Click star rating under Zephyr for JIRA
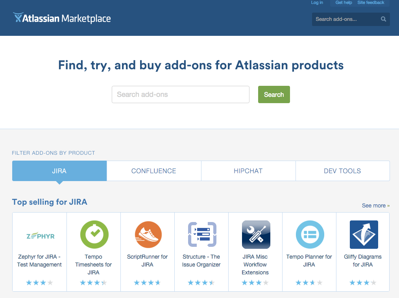The image size is (399, 298). [39, 283]
